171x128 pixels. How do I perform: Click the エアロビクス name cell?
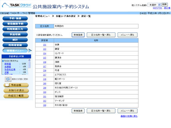96,75
